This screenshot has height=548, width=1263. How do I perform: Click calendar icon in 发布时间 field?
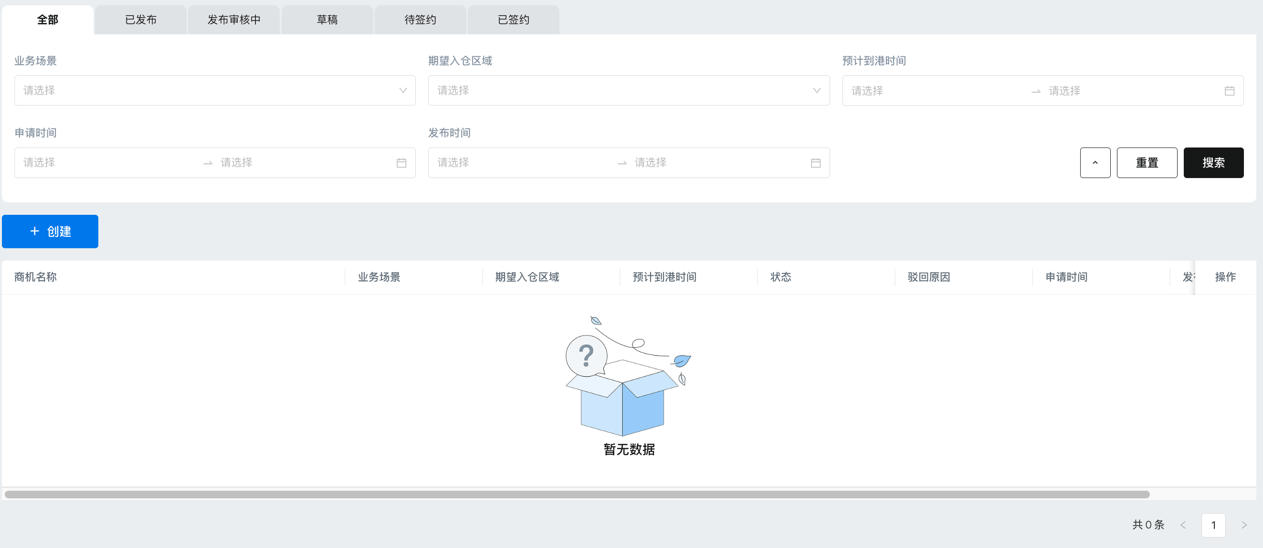[815, 163]
